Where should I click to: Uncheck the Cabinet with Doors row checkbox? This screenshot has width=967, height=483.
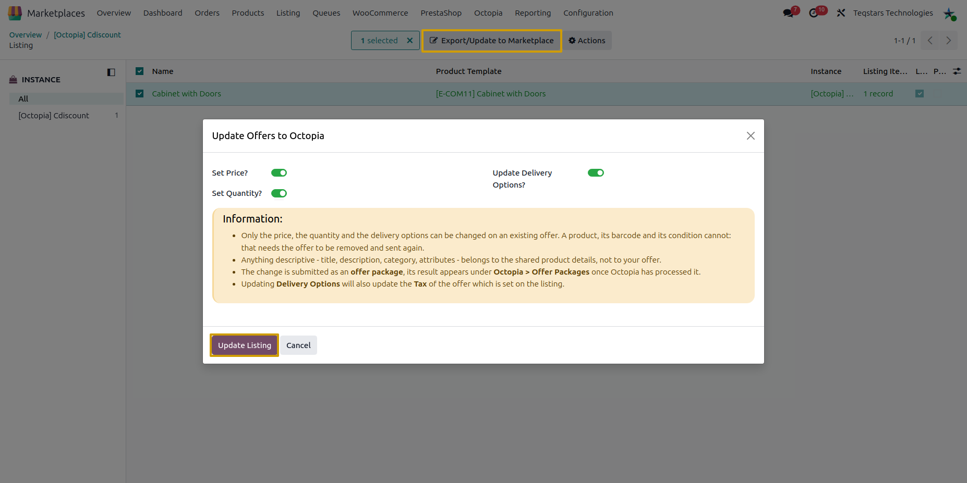click(x=139, y=94)
